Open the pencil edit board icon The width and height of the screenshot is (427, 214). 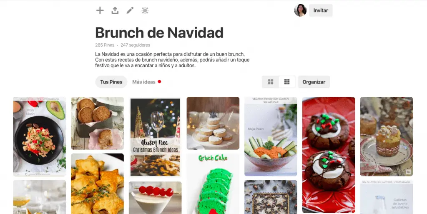click(x=130, y=10)
